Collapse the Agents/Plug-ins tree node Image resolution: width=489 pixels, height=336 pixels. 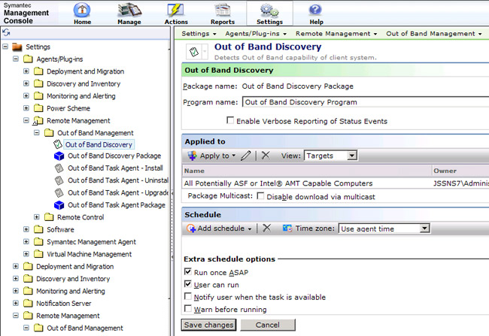coord(16,59)
